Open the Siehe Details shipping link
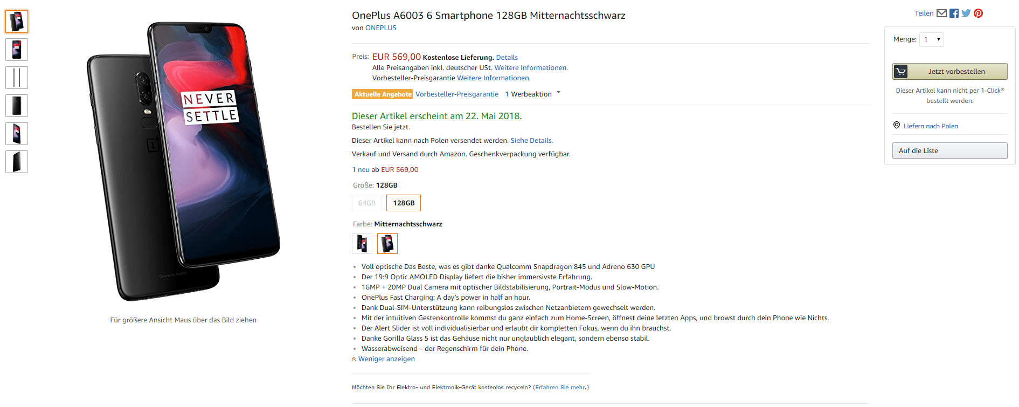This screenshot has height=407, width=1019. tap(532, 141)
